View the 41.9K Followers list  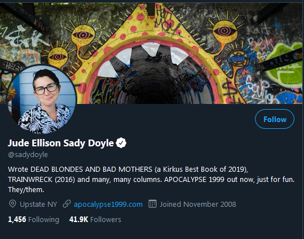coord(95,219)
